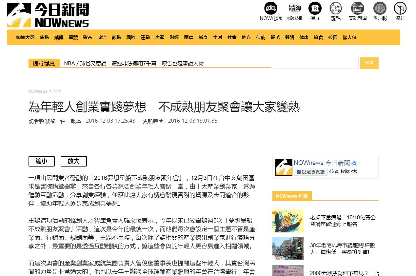Select 懶人包 in the navigation bar
The image size is (416, 276).
coord(349,37)
